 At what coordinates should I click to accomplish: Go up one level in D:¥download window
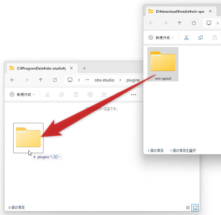179,23
